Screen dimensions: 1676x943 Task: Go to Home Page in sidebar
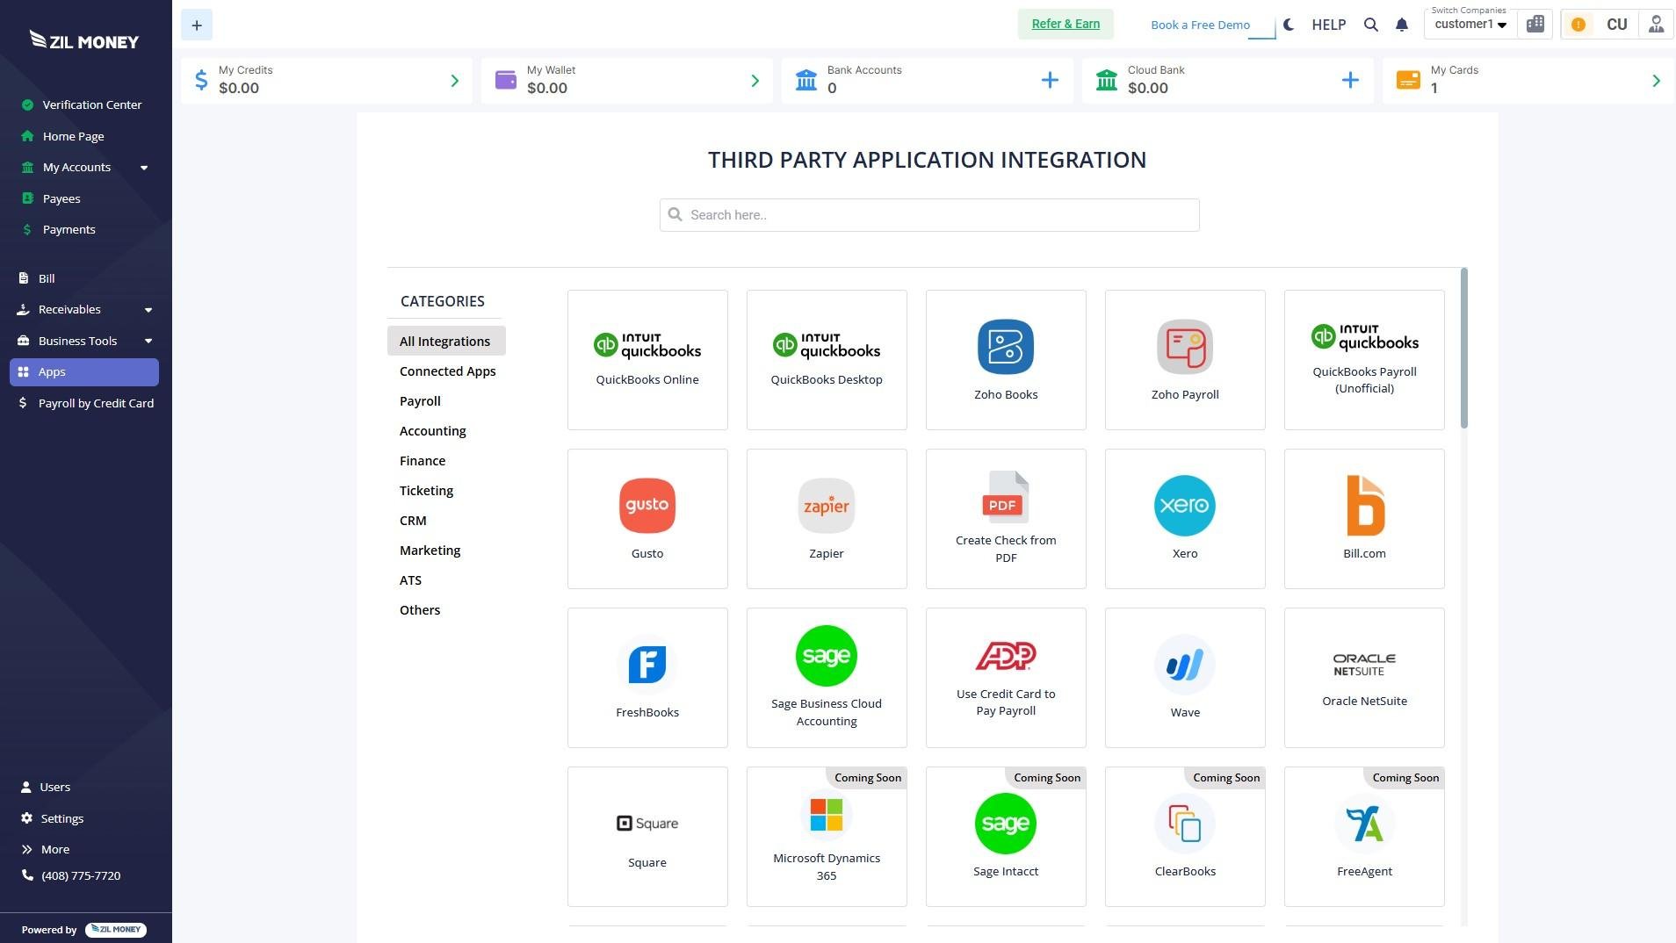click(x=63, y=137)
